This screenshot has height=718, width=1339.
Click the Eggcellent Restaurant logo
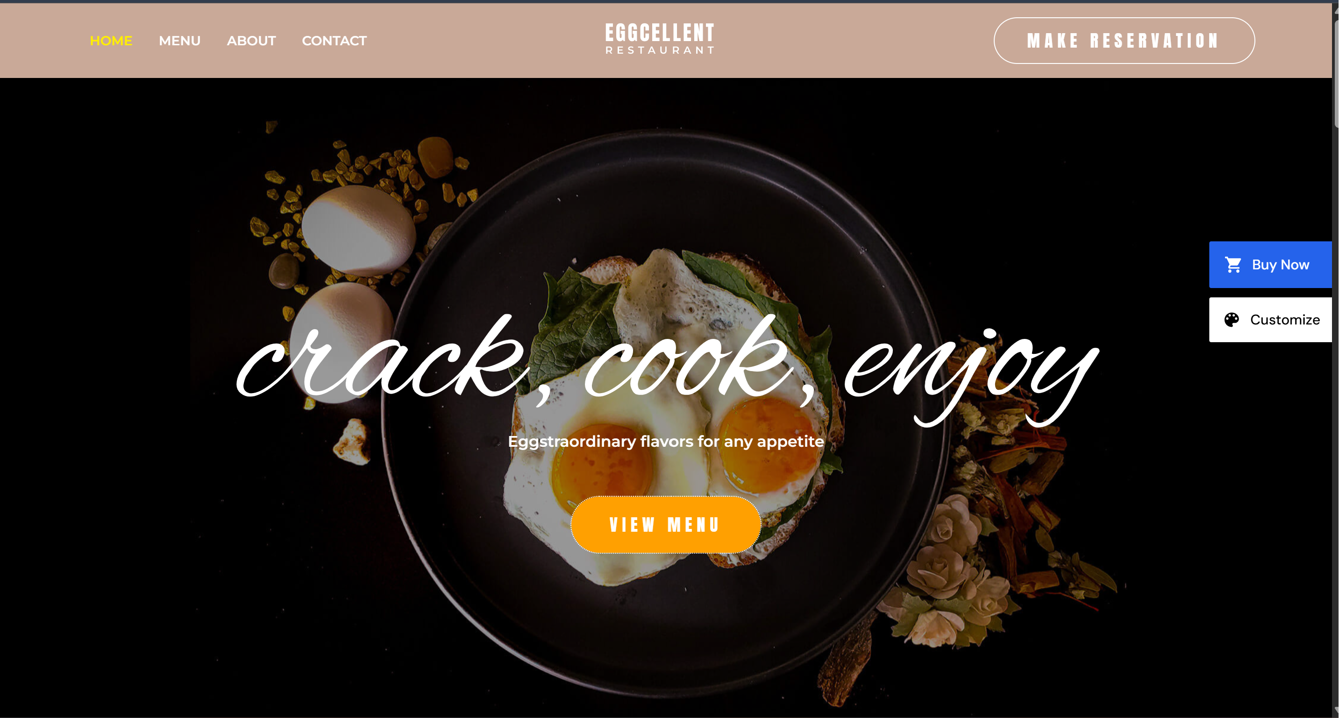(660, 38)
